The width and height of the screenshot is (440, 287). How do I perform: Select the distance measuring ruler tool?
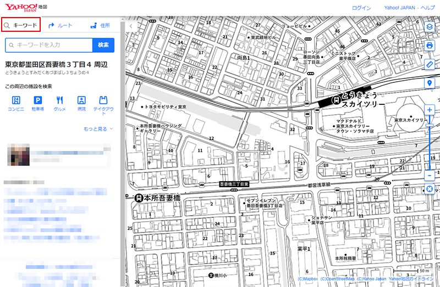pos(430,64)
